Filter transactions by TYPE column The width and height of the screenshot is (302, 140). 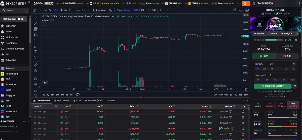pyautogui.click(x=69, y=106)
